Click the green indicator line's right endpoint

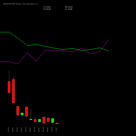(x=109, y=51)
